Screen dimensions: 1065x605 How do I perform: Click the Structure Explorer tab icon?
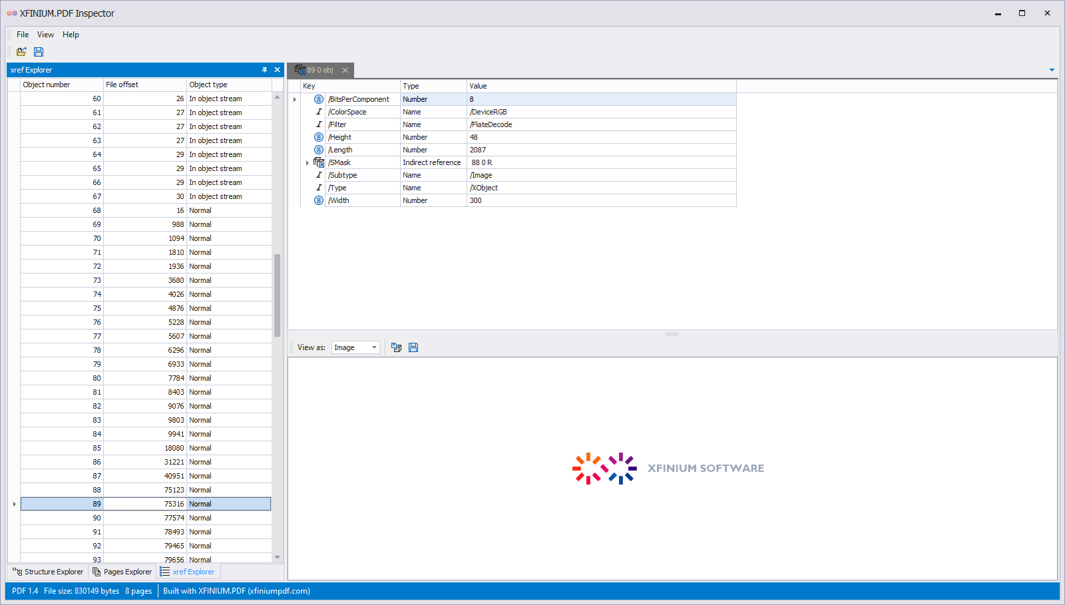(x=17, y=572)
